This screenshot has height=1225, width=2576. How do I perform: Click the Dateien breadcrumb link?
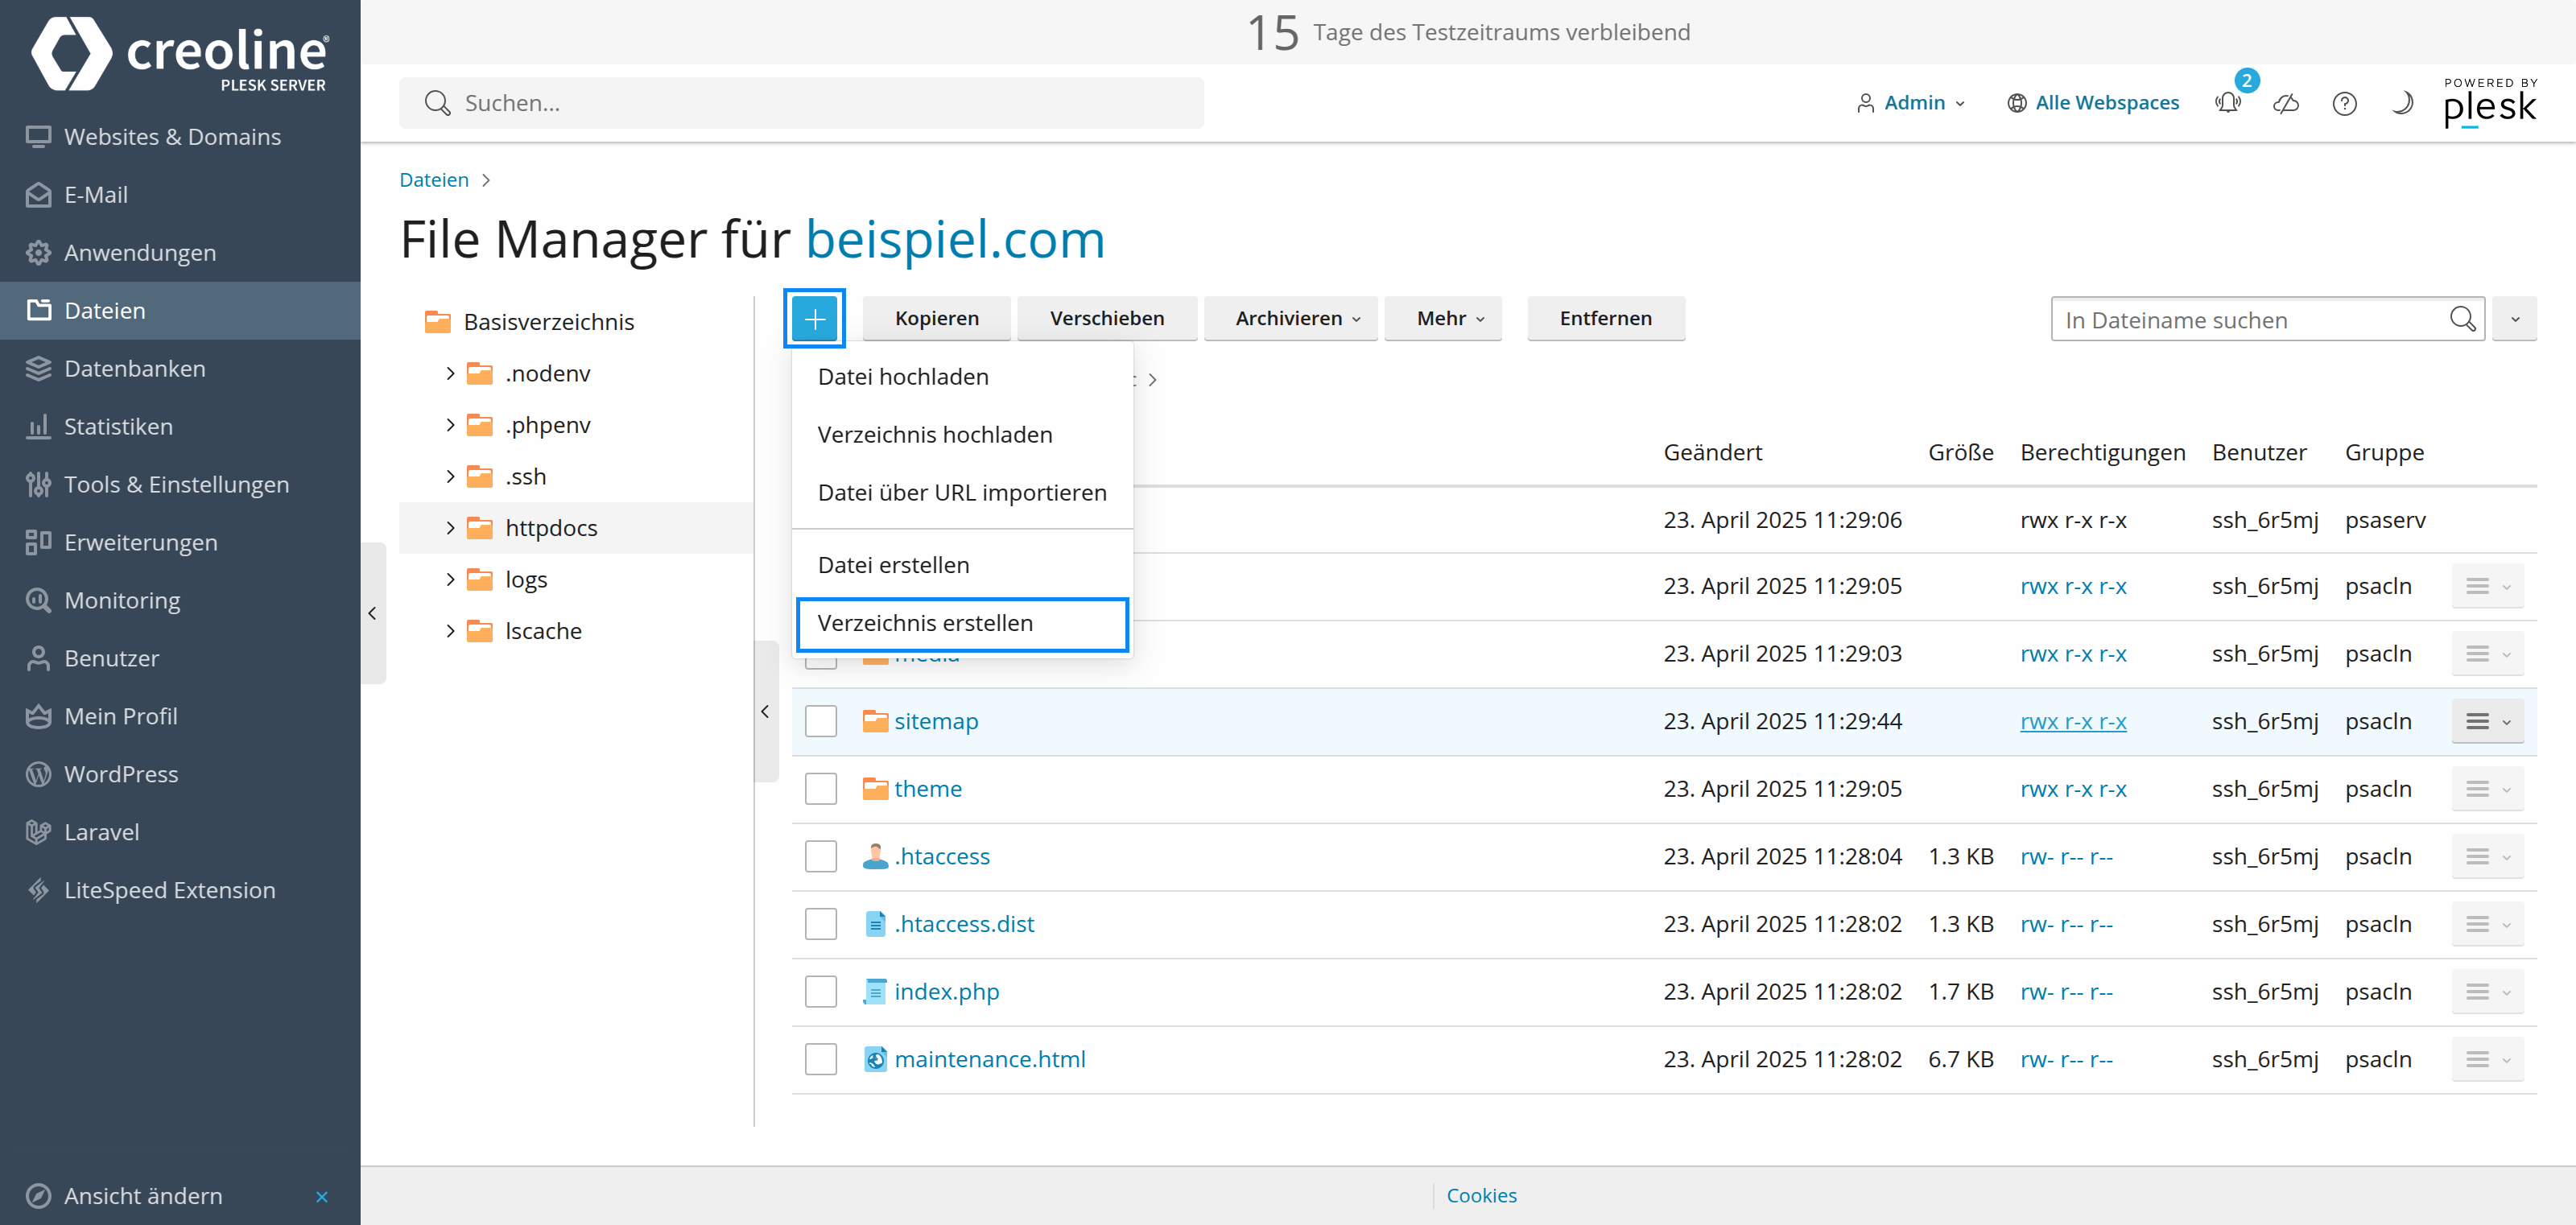point(434,180)
